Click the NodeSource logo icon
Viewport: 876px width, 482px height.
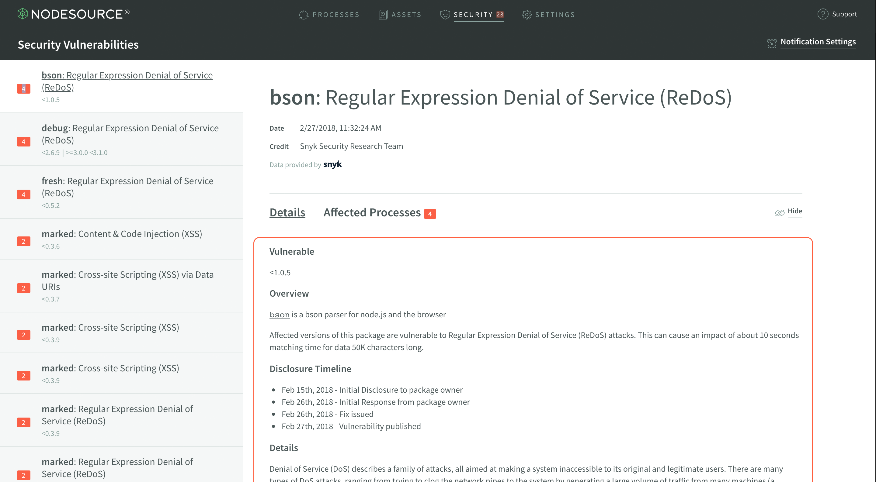(23, 14)
